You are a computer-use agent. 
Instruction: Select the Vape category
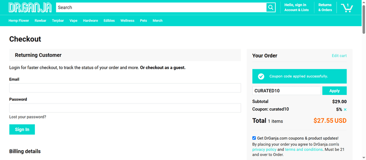coord(73,20)
